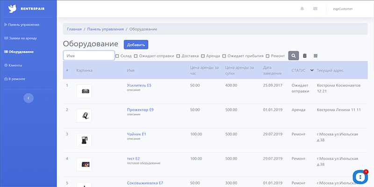Follow the Главная breadcrumb link
The width and height of the screenshot is (374, 187).
pos(74,29)
